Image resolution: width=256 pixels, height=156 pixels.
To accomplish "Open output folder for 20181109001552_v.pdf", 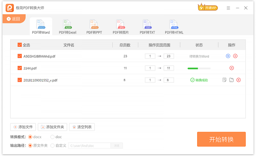I will [232, 80].
